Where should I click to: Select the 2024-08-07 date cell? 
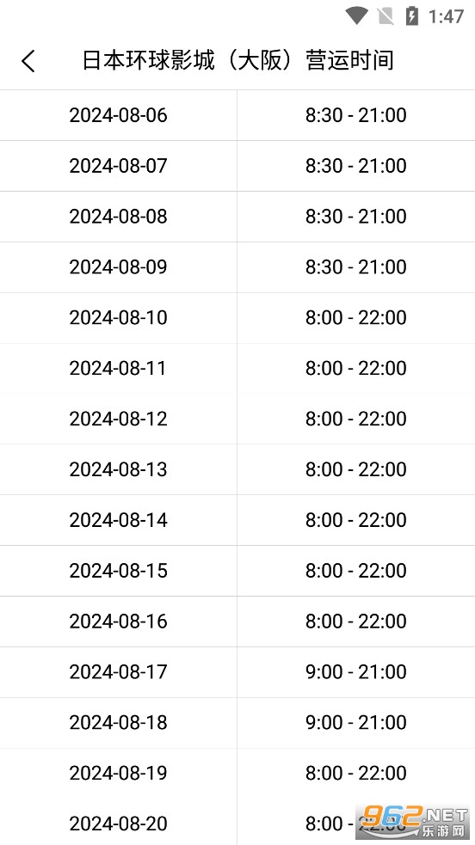point(118,166)
